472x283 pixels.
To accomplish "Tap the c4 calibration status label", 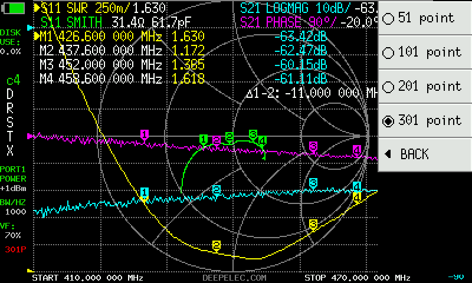I will point(13,81).
